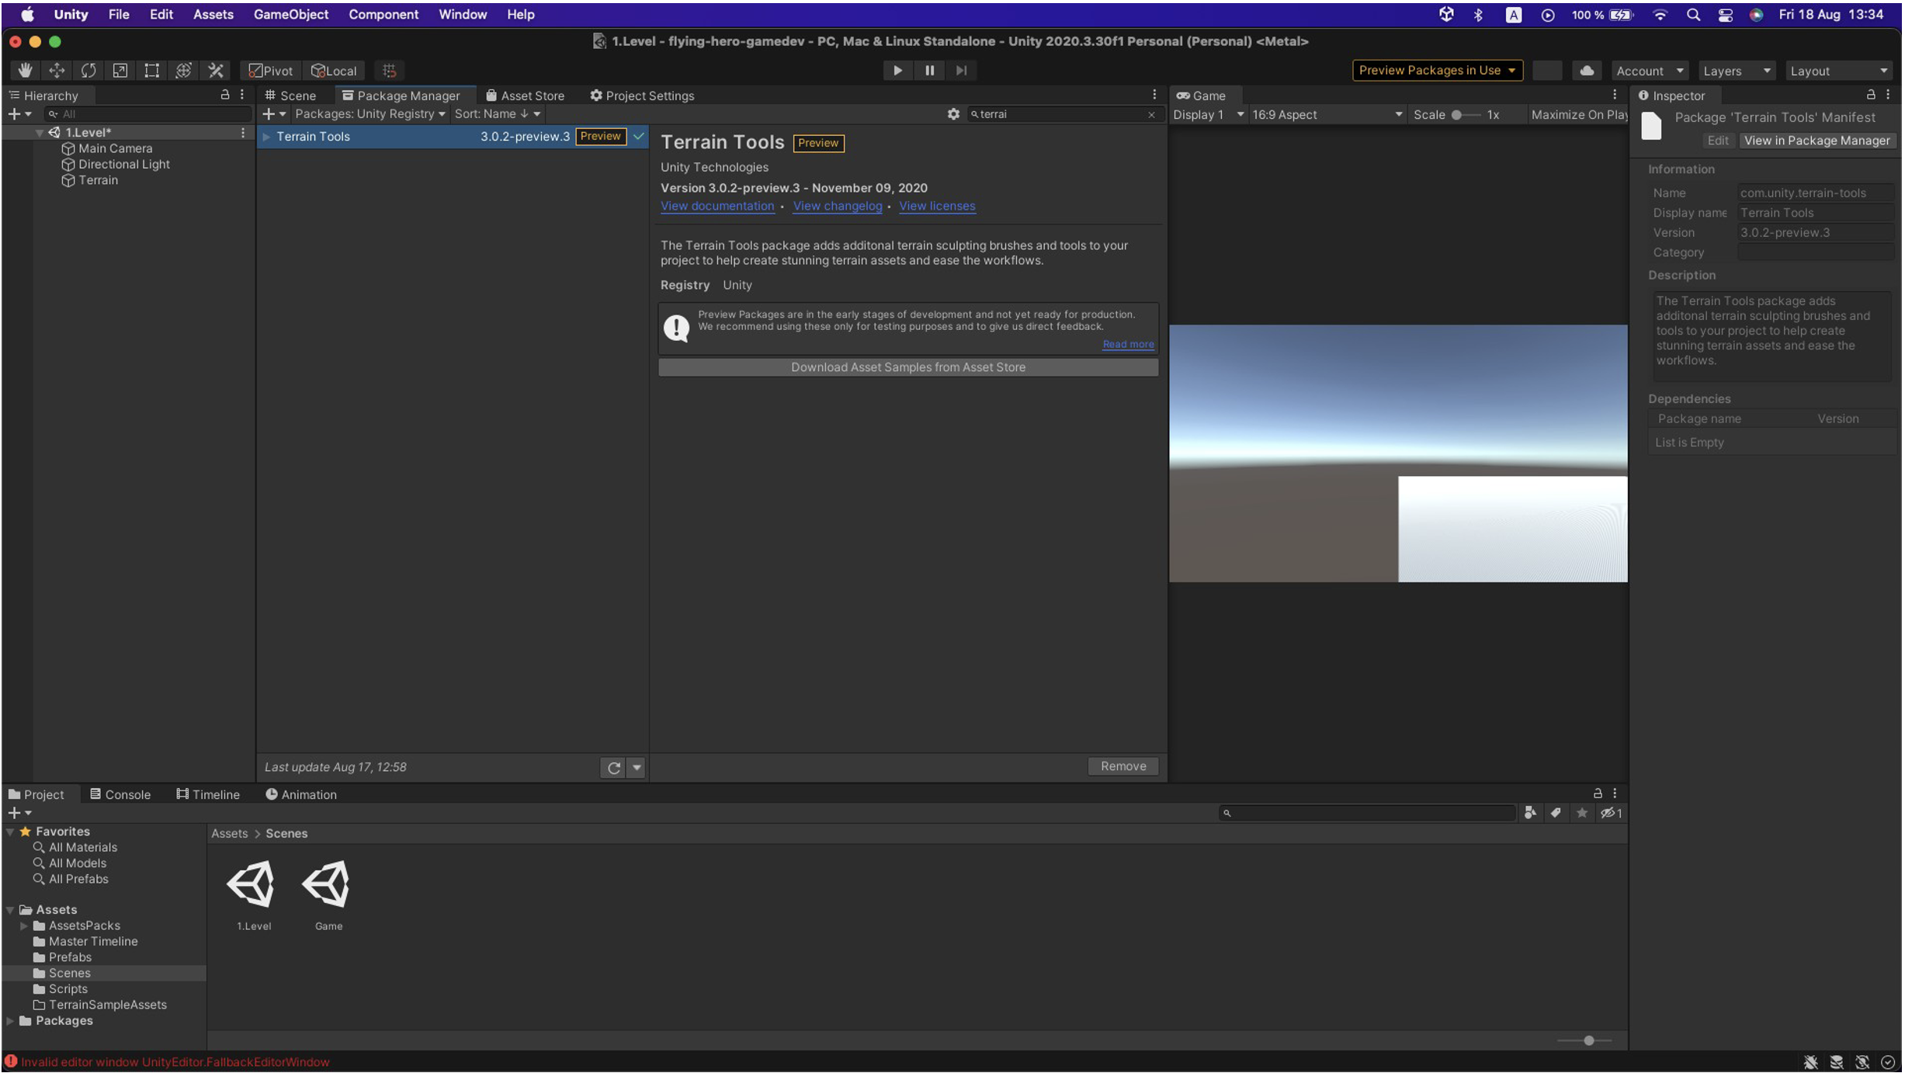Viewport: 1905px width, 1073px height.
Task: Pause the game playback
Action: pyautogui.click(x=929, y=71)
